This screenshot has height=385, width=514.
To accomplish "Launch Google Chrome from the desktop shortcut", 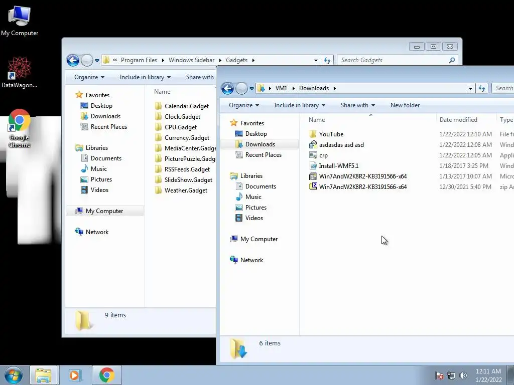I will tap(19, 128).
